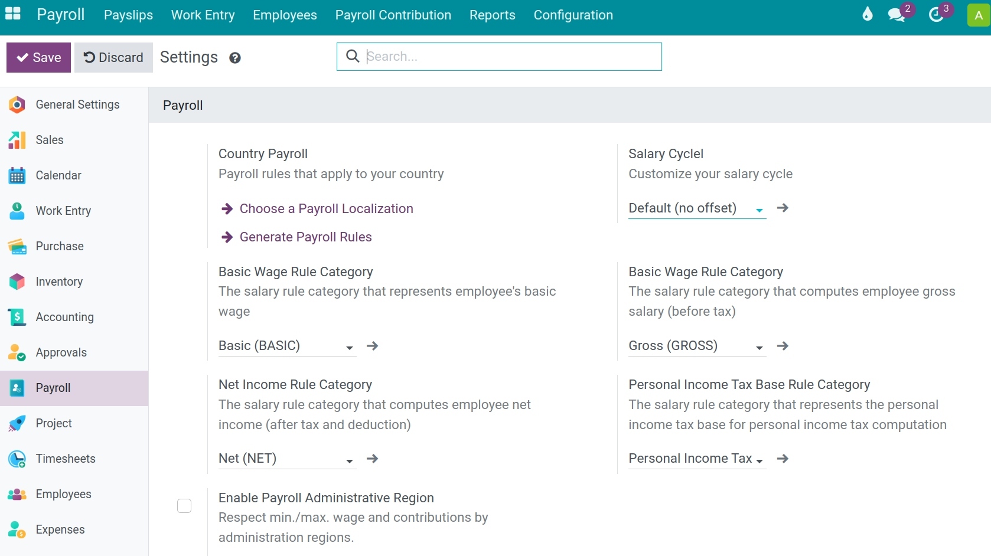Image resolution: width=991 pixels, height=556 pixels.
Task: Enable Payroll Administrative Region checkbox
Action: click(x=184, y=506)
